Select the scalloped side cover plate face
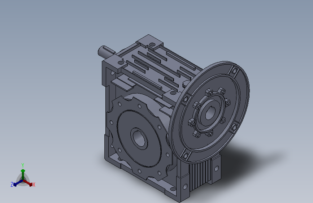313x203 pixels. (x=140, y=138)
